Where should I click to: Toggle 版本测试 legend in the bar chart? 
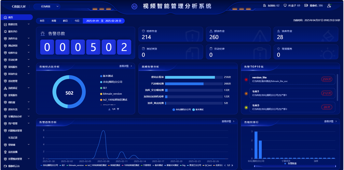198,109
